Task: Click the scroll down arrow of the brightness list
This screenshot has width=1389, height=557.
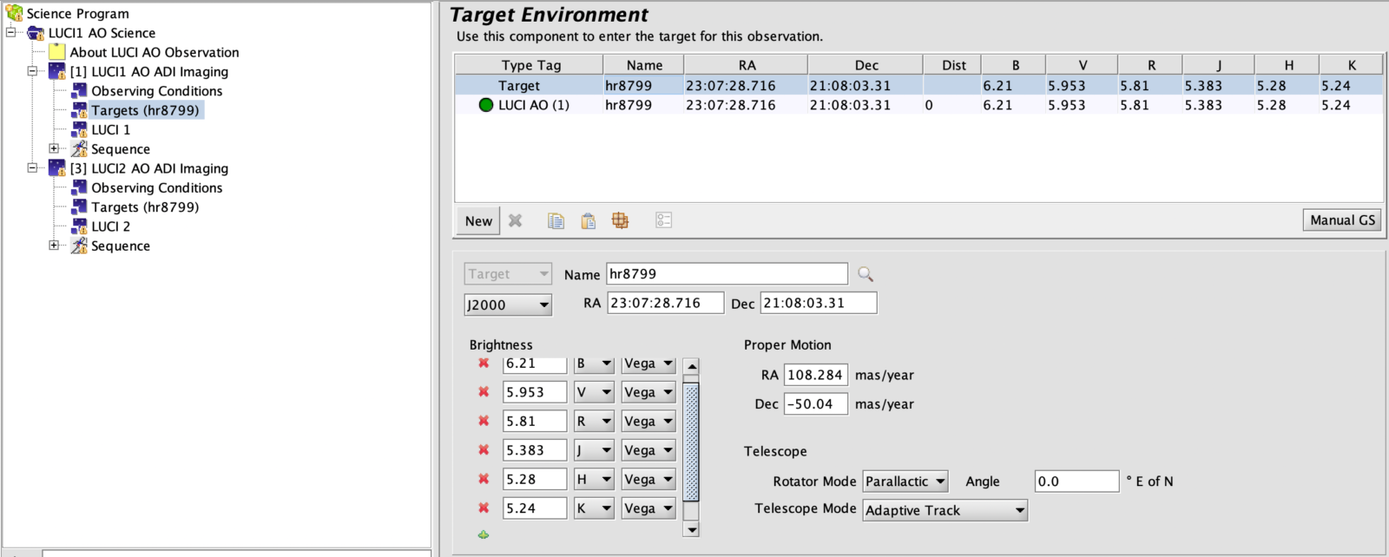Action: click(691, 529)
